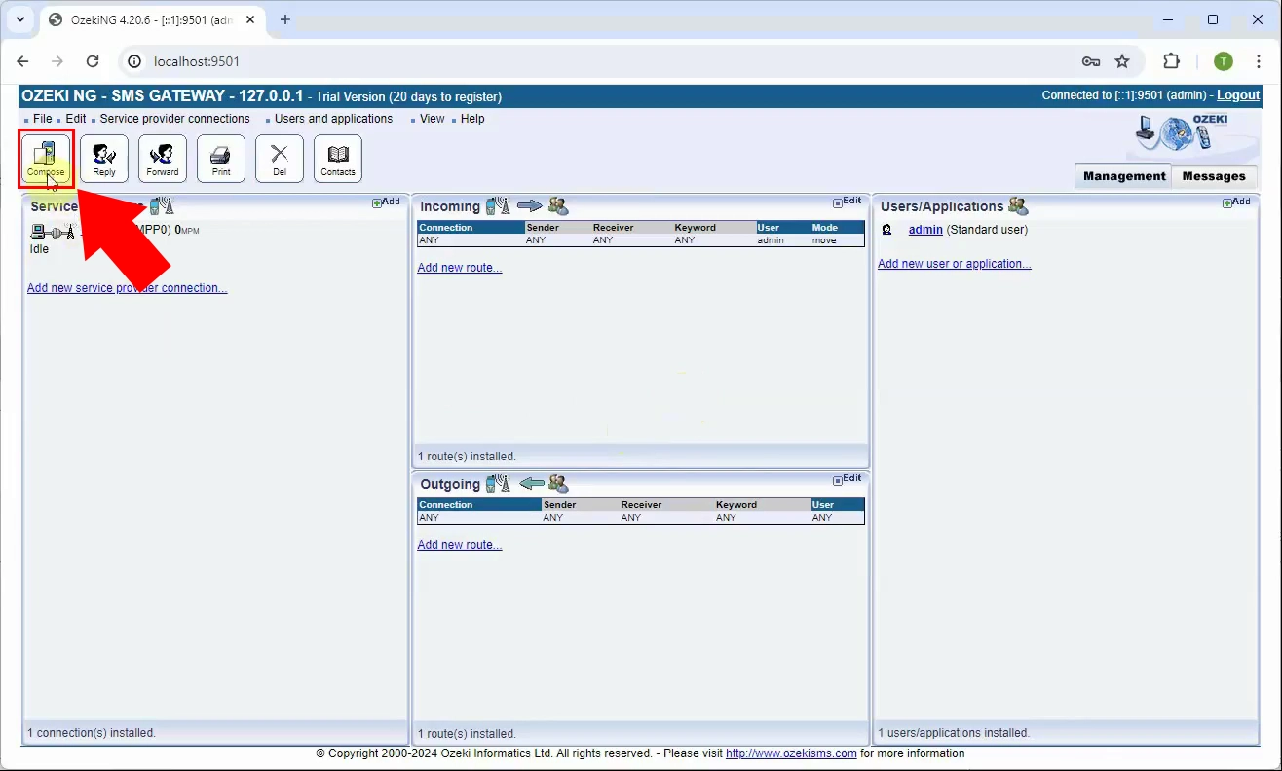The width and height of the screenshot is (1282, 771).
Task: Click the Outgoing panel users icon
Action: coord(558,483)
